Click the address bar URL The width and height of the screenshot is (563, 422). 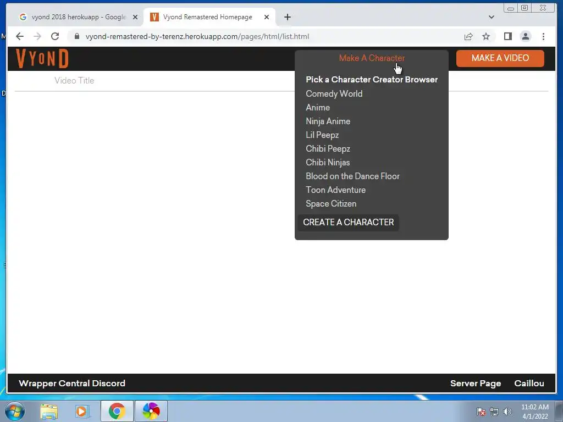197,36
